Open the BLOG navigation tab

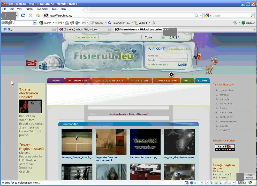(188, 81)
